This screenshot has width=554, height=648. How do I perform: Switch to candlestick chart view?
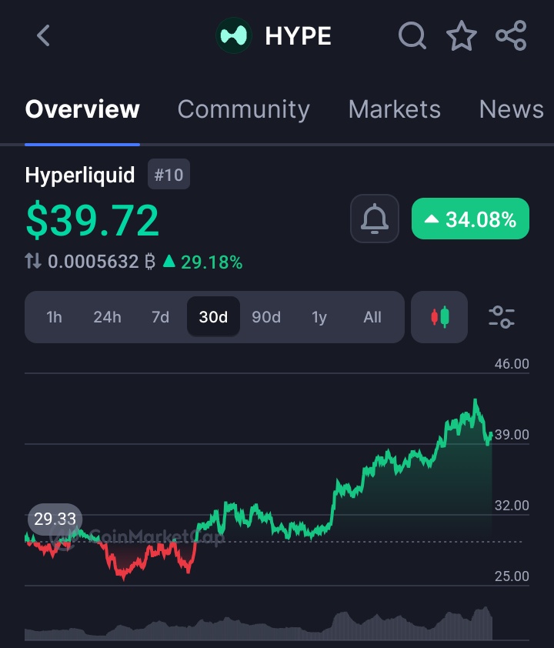click(x=439, y=317)
